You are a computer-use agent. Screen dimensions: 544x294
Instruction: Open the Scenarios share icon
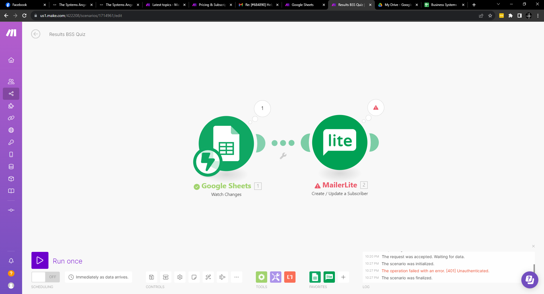[x=11, y=94]
